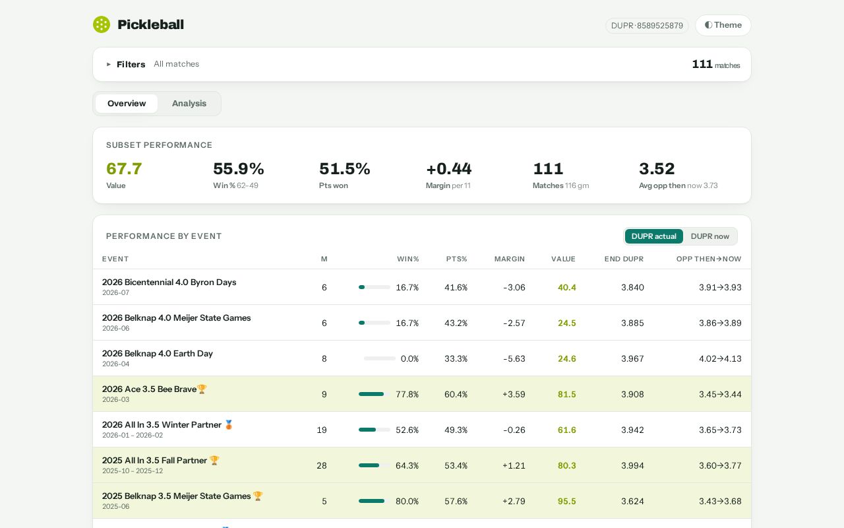The height and width of the screenshot is (528, 844).
Task: Select the DUPR actual toggle option
Action: (x=654, y=236)
